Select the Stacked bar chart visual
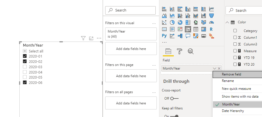Image resolution: width=262 pixels, height=117 pixels. (164, 9)
